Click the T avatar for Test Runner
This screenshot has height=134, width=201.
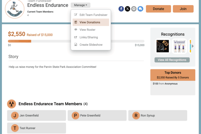click(x=15, y=128)
